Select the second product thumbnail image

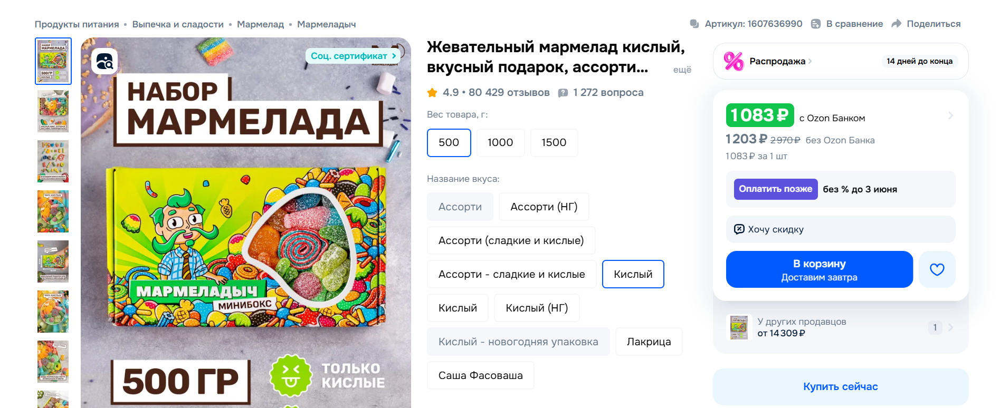pyautogui.click(x=53, y=111)
